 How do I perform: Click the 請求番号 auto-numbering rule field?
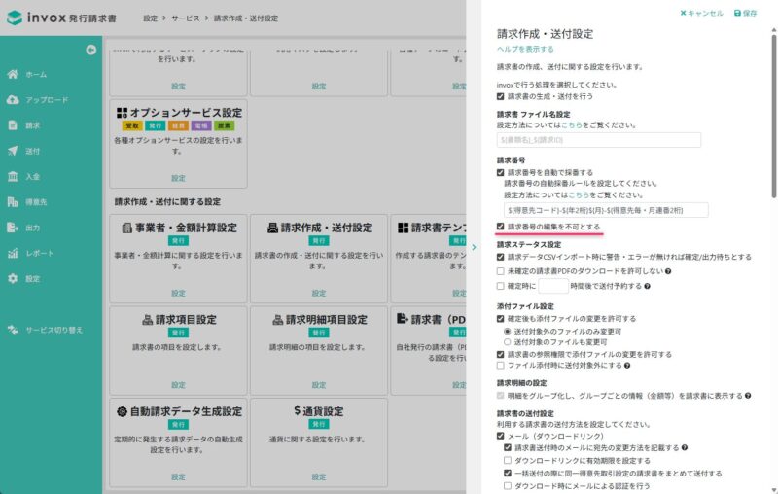(x=606, y=210)
